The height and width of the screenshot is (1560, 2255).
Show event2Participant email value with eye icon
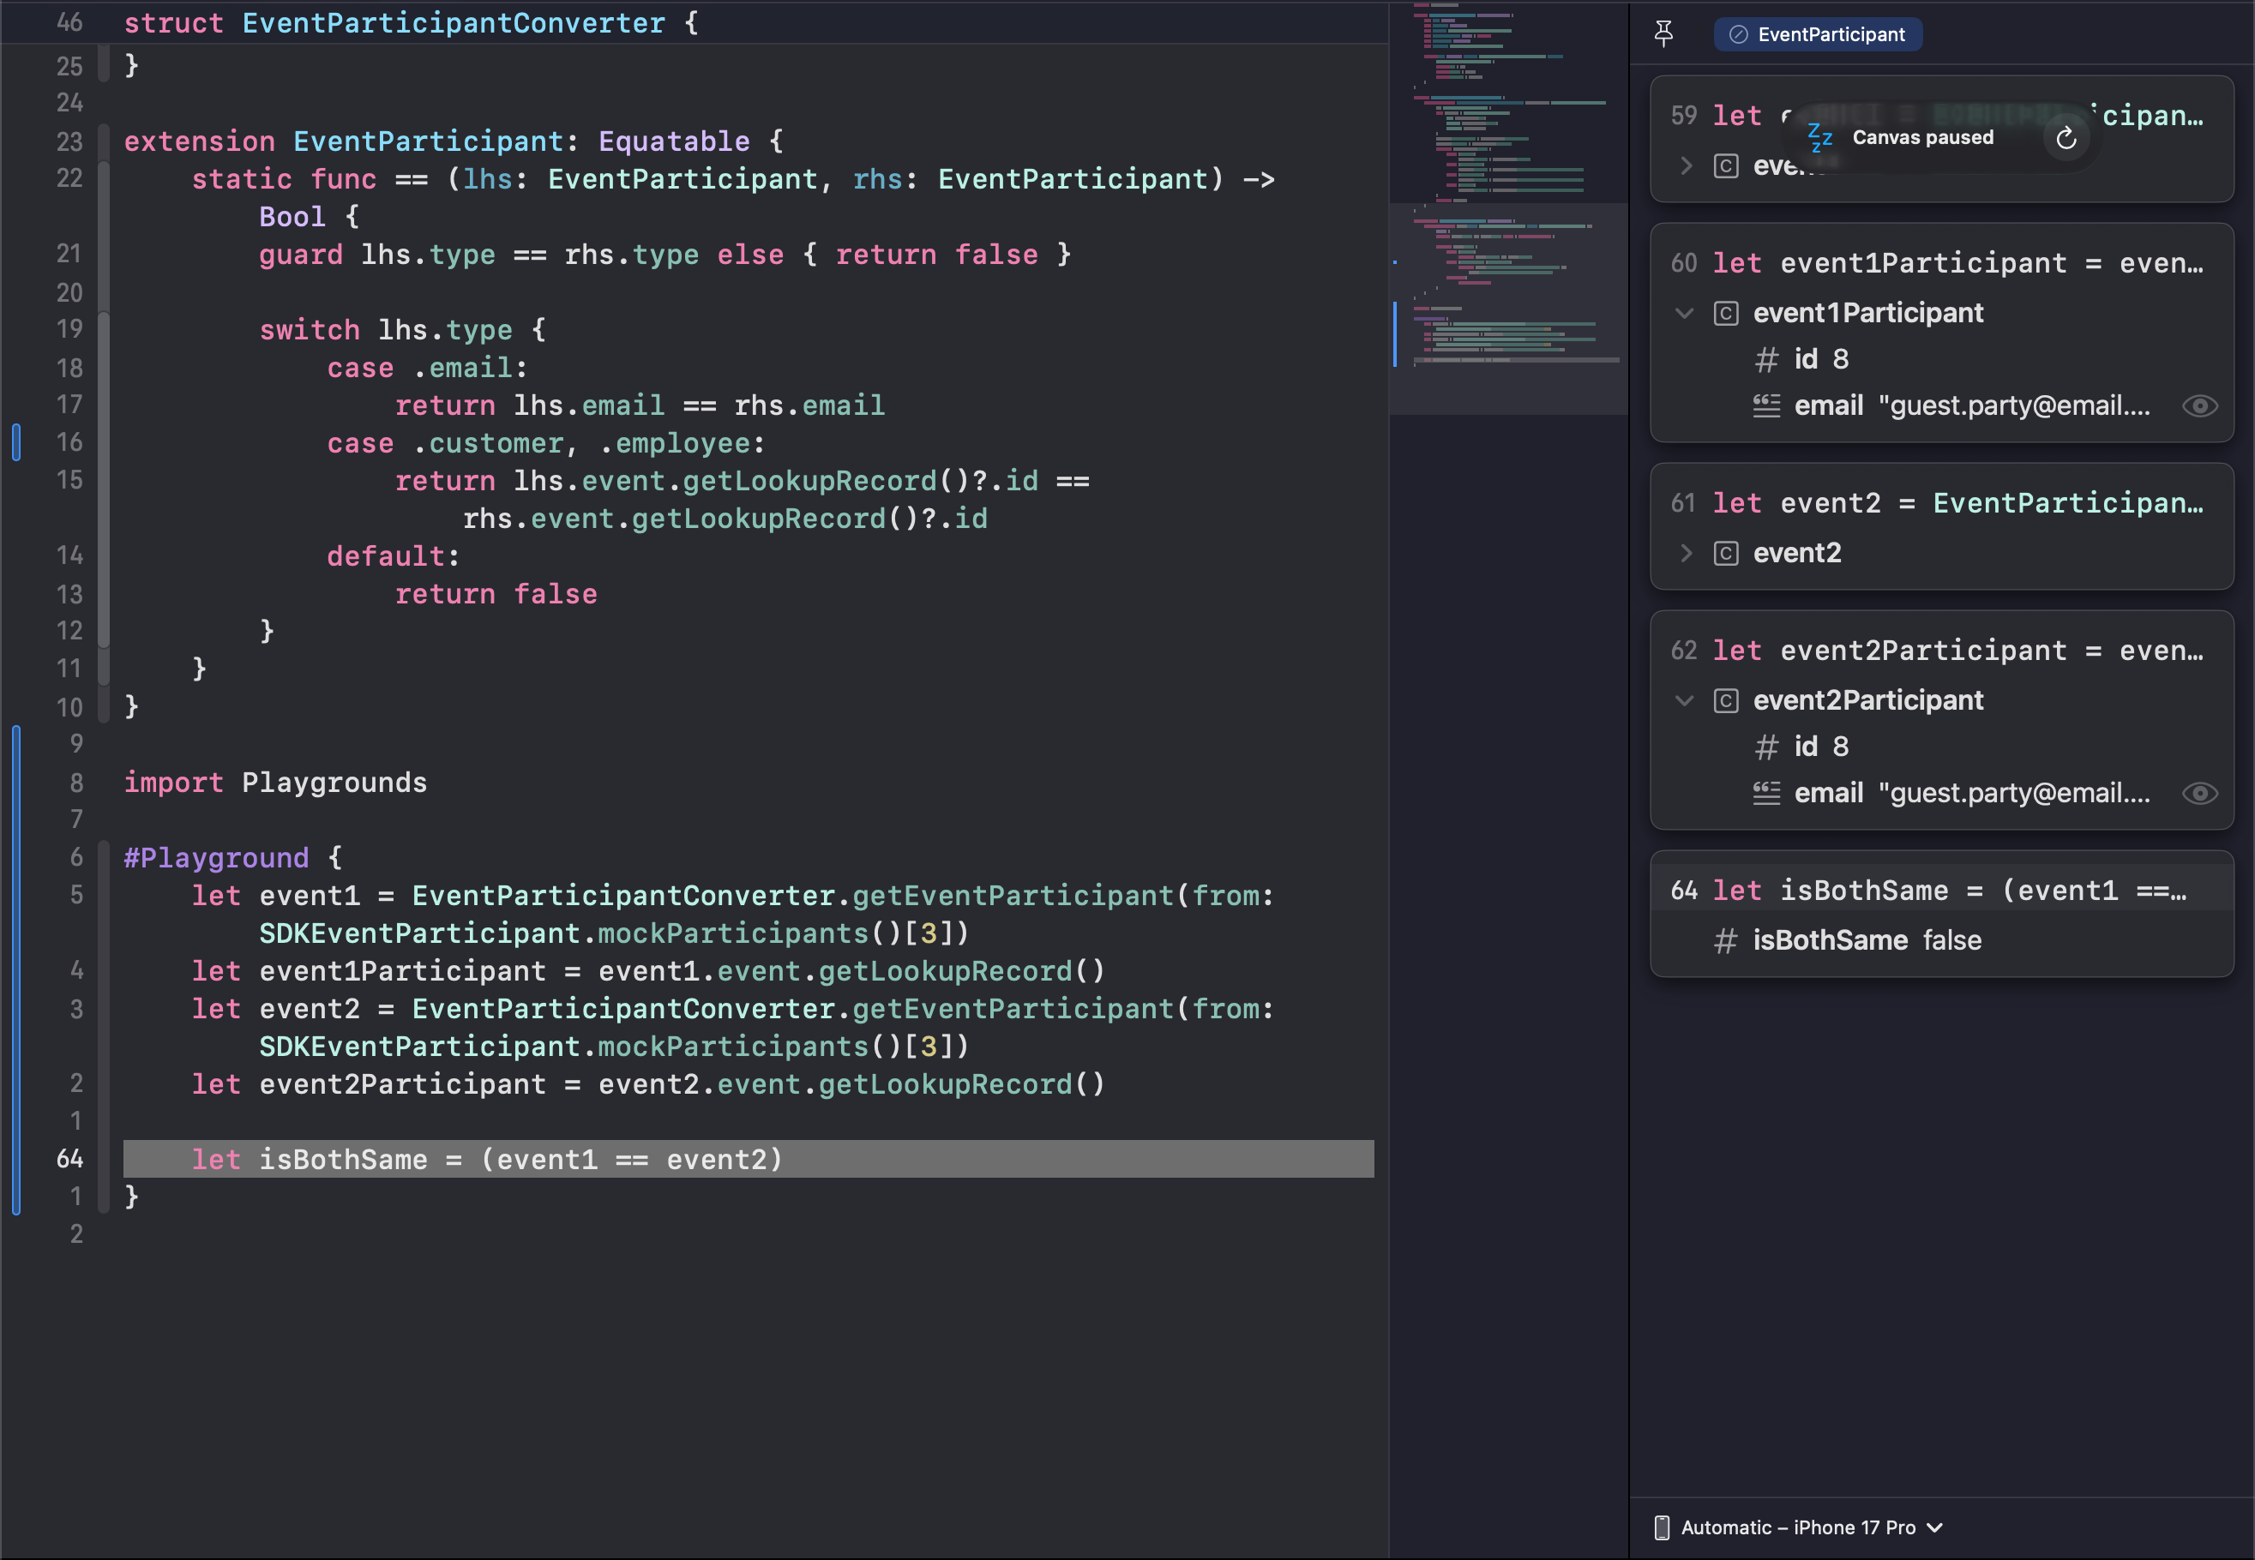coord(2199,793)
